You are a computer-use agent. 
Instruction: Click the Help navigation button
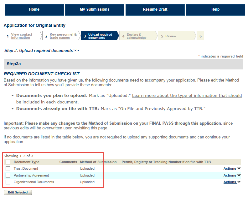click(x=215, y=9)
